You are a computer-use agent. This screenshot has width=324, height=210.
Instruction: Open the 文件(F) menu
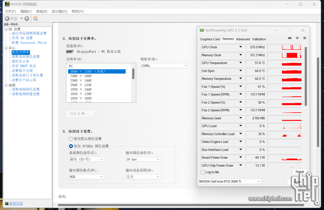pos(10,11)
